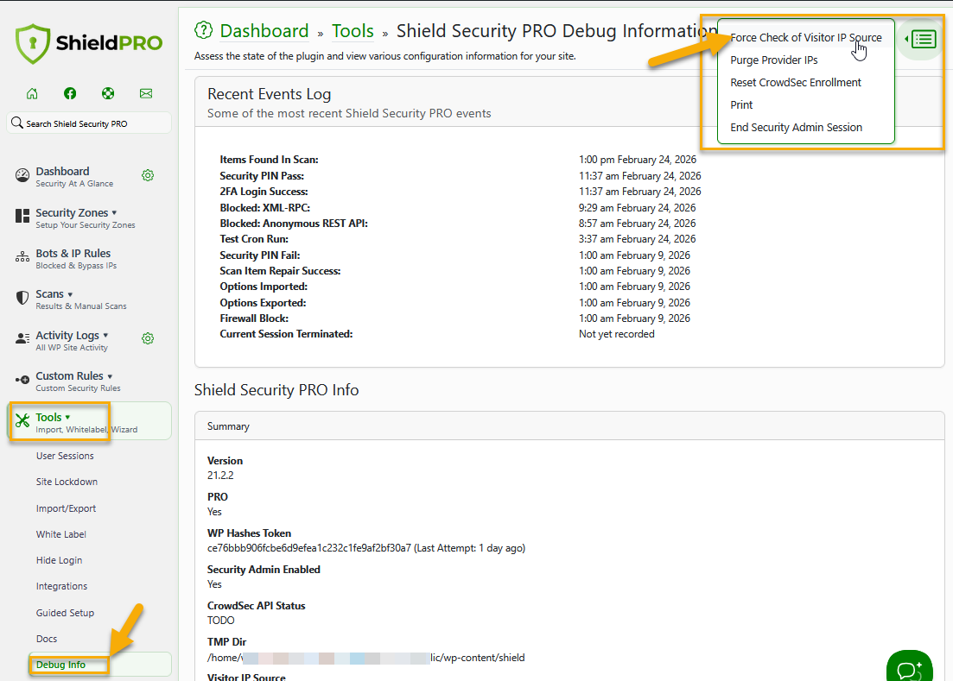
Task: Choose End Security Admin Session
Action: point(797,128)
